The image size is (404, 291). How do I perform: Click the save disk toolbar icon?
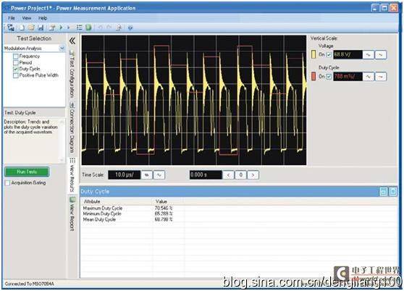[x=41, y=28]
